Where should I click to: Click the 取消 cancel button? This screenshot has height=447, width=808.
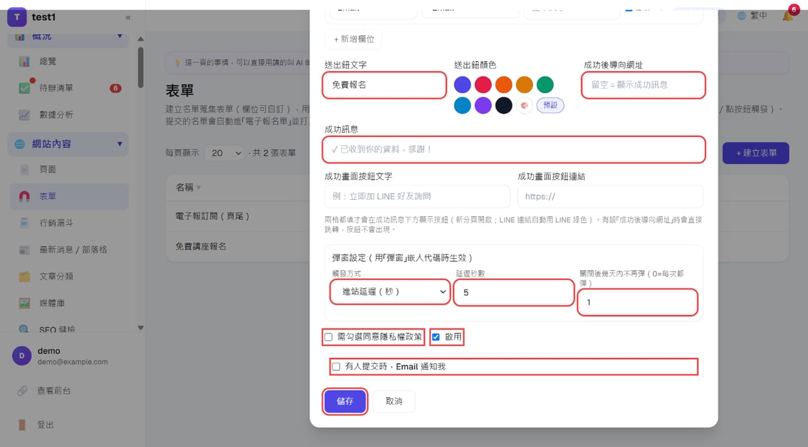click(394, 402)
